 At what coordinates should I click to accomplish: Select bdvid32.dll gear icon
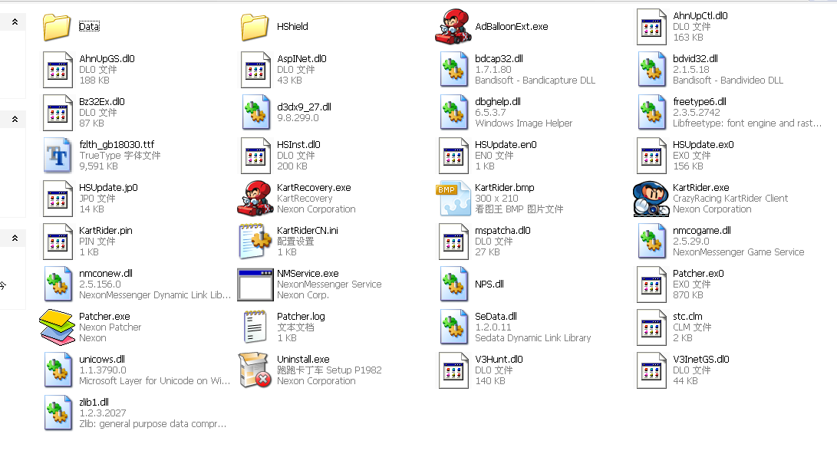click(x=652, y=70)
